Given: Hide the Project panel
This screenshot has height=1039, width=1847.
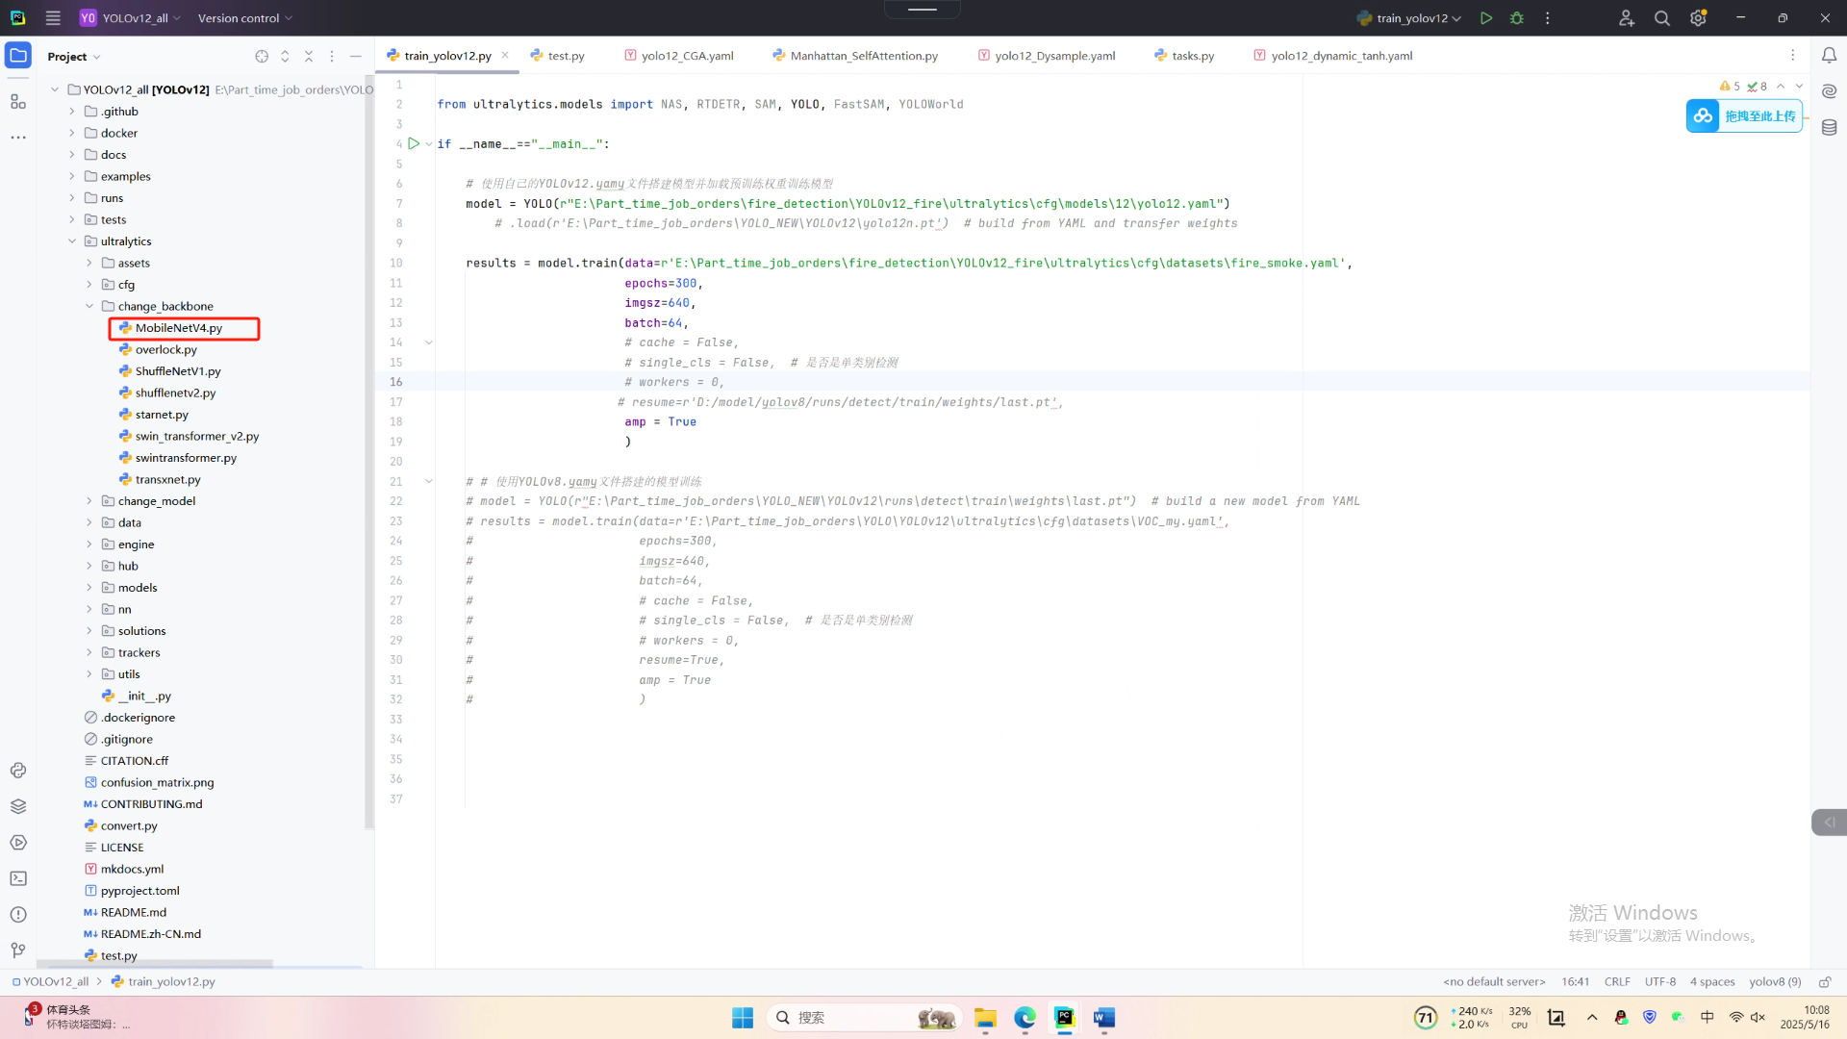Looking at the screenshot, I should [356, 57].
